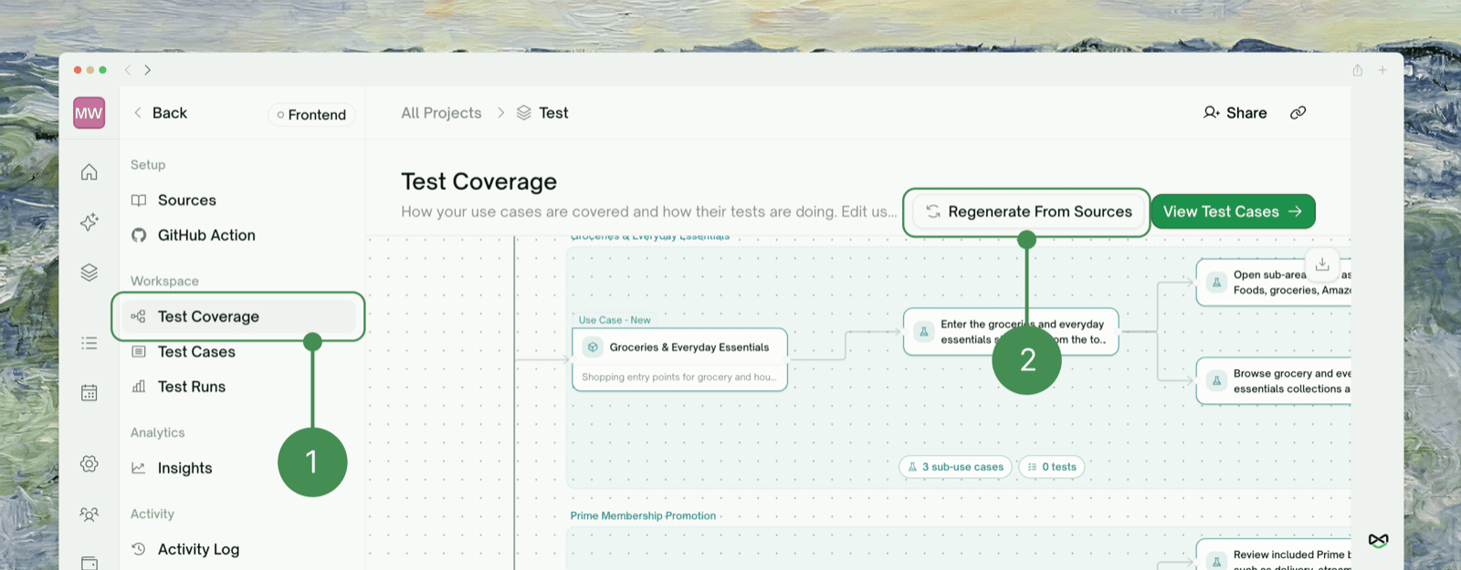Click the card description Shopping entry points for grocery

(678, 377)
